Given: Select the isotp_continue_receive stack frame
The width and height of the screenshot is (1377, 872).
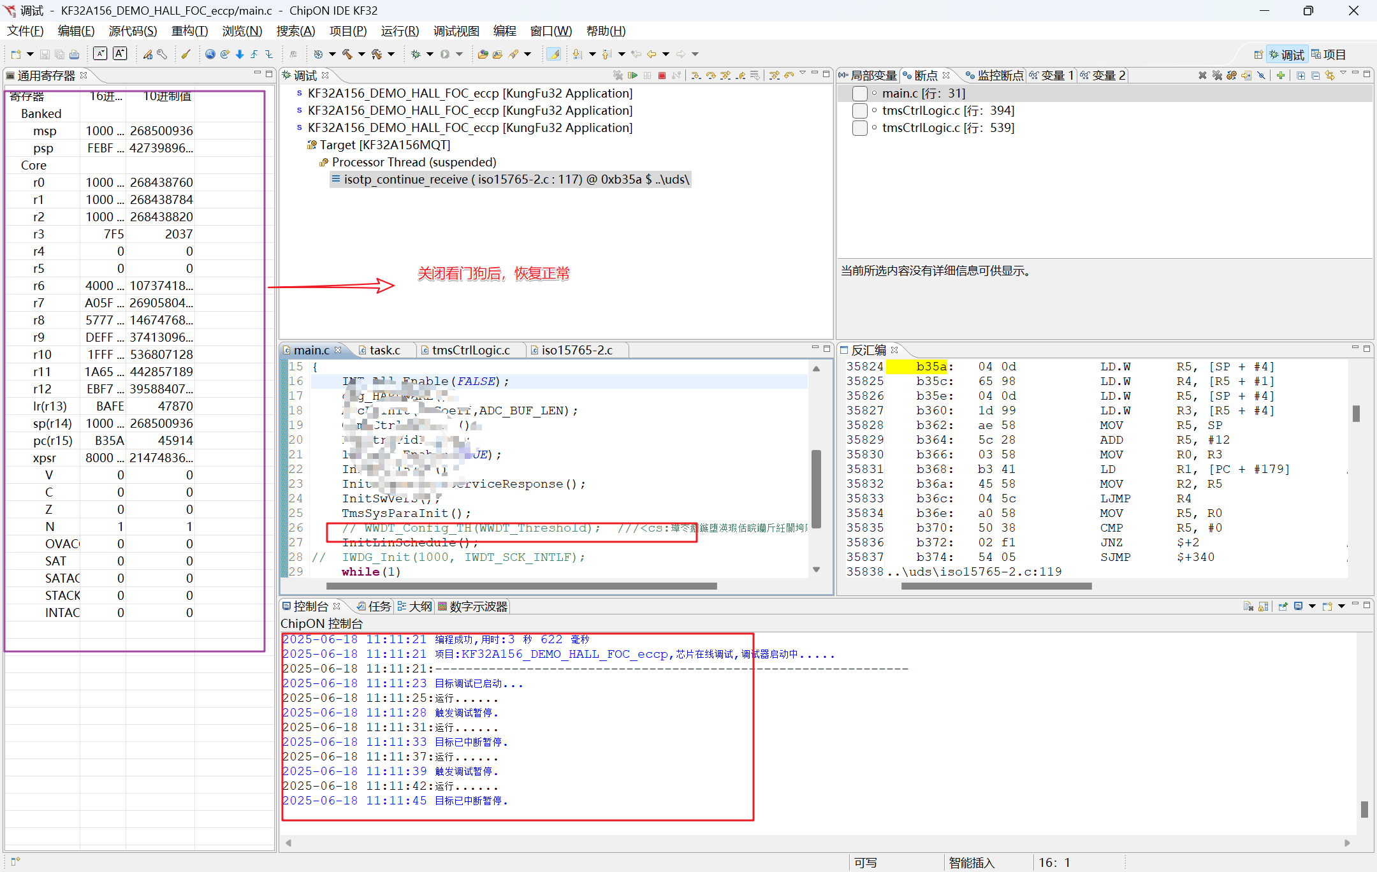Looking at the screenshot, I should pos(510,179).
